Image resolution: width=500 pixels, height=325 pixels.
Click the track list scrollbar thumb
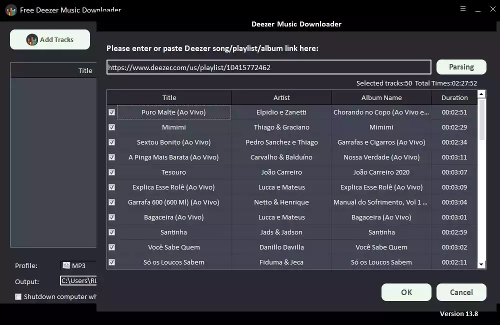(x=481, y=119)
